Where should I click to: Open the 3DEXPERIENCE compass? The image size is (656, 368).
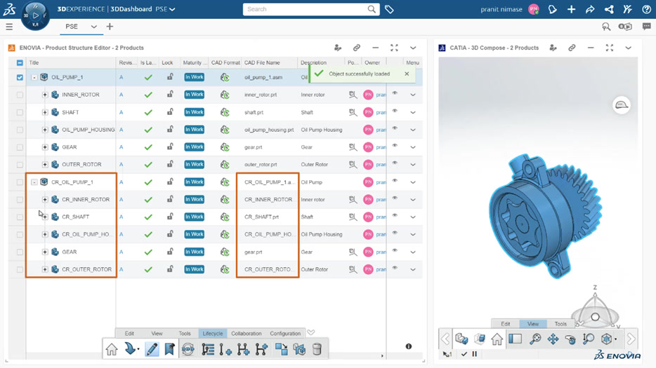(x=36, y=15)
